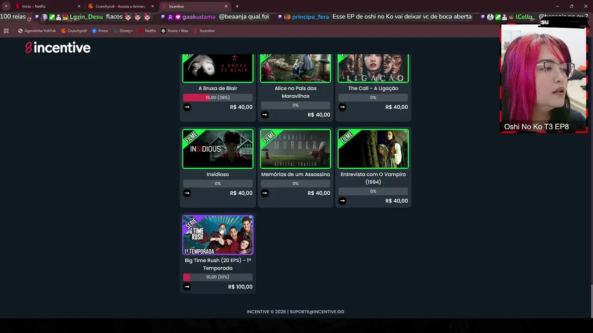Close the Início – Netflix tab
The width and height of the screenshot is (593, 333).
(79, 6)
